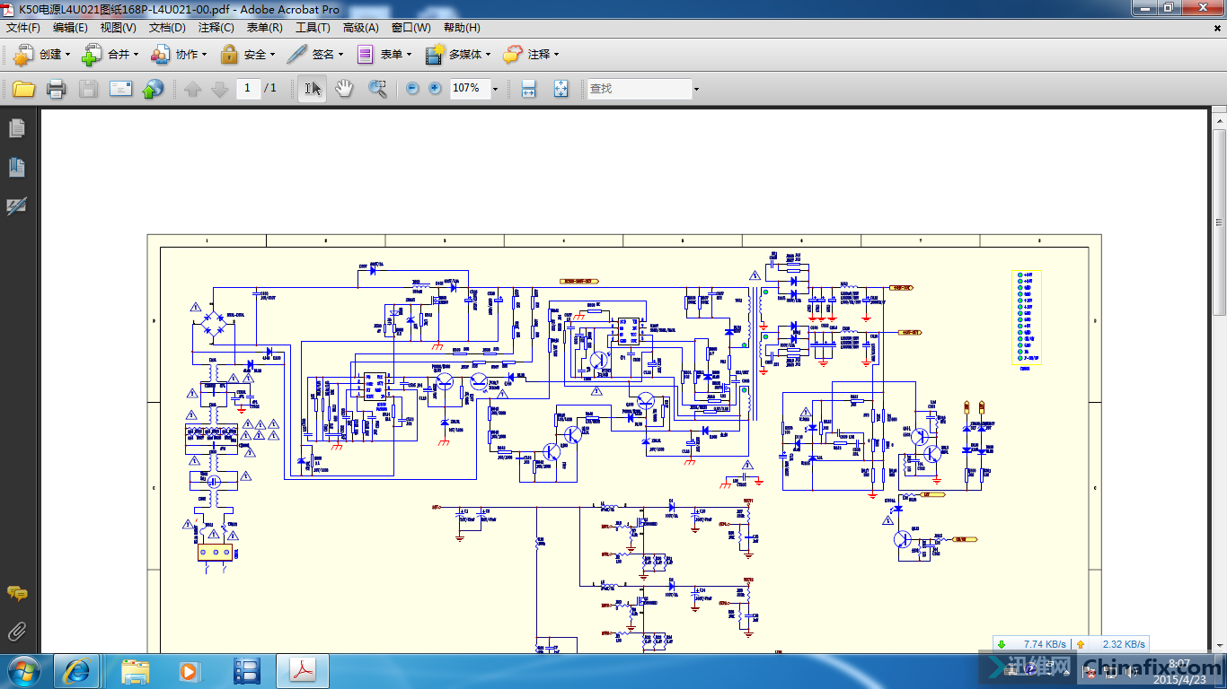Click the Email envelope icon
This screenshot has width=1227, height=689.
tap(120, 89)
